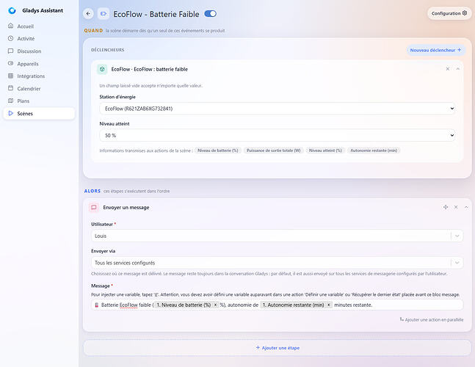
Task: Open the Configuration settings button
Action: click(449, 13)
